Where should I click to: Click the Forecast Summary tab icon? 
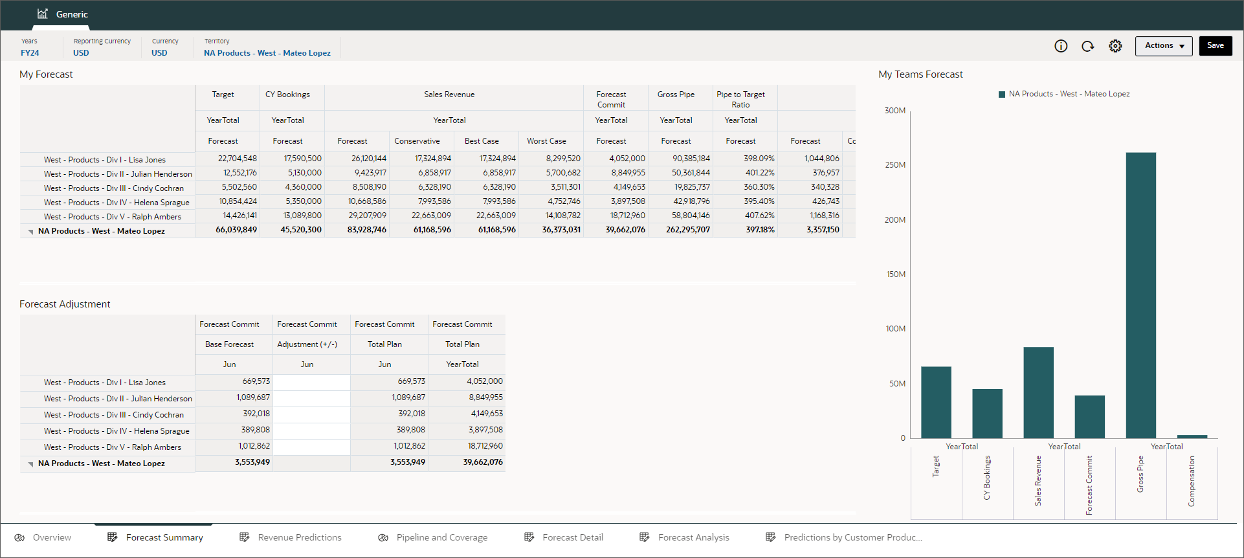[113, 537]
